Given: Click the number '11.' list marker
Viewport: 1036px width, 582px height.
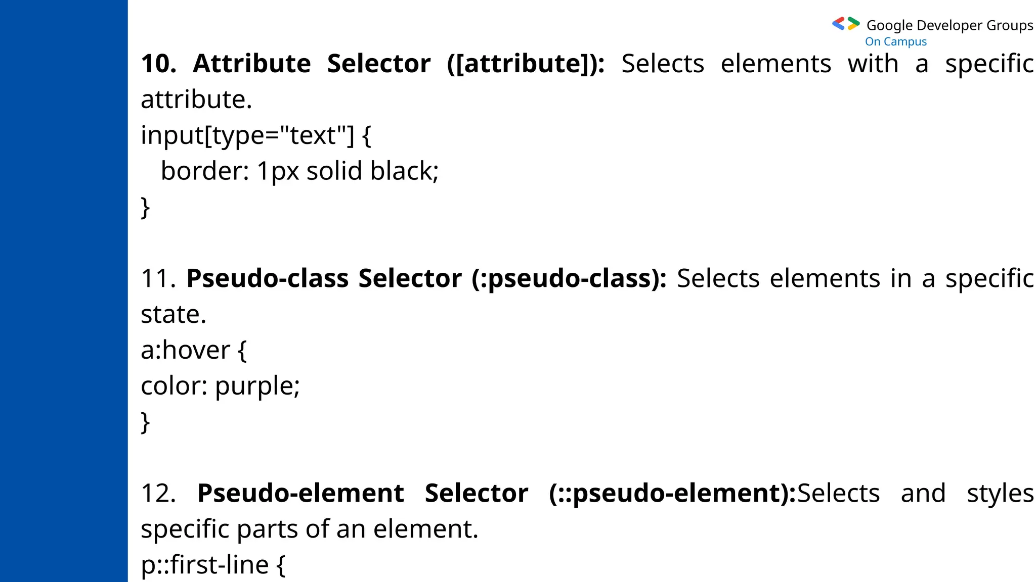Looking at the screenshot, I should [158, 279].
